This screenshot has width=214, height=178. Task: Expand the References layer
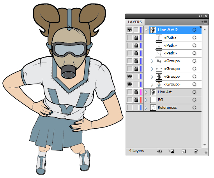tap(146, 108)
